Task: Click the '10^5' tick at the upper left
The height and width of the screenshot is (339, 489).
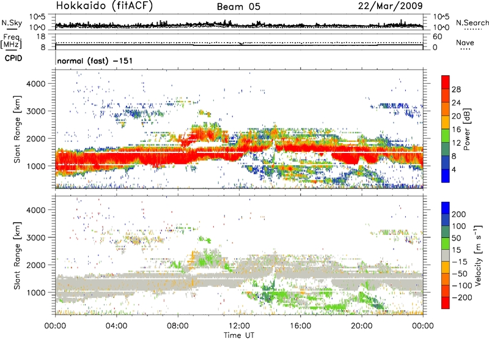Action: click(37, 17)
